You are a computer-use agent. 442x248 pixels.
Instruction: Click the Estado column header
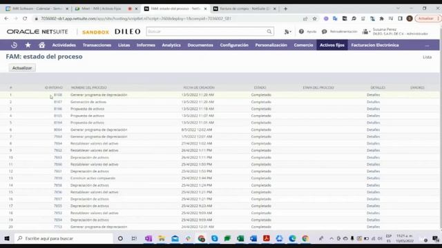point(260,87)
